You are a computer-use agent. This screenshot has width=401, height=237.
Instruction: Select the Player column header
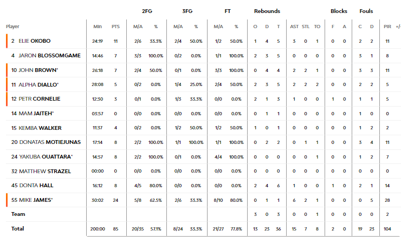coord(12,27)
